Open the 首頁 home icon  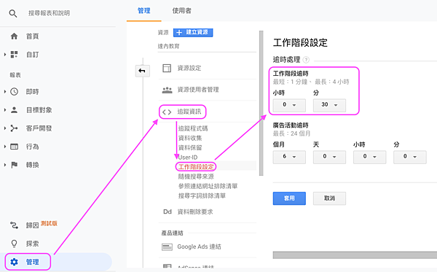click(x=14, y=36)
